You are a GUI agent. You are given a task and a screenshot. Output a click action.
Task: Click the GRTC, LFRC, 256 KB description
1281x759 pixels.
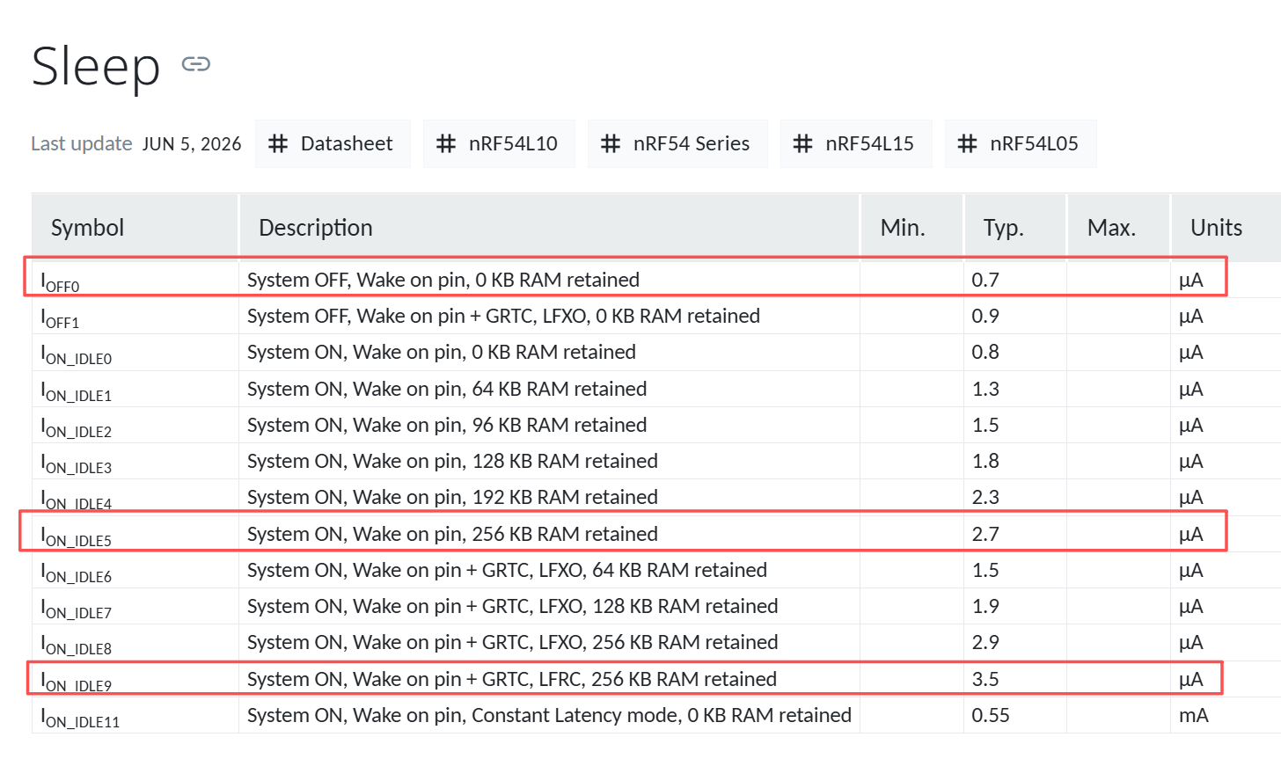click(512, 679)
